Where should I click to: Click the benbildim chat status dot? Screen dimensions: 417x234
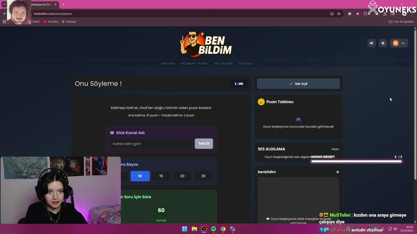pyautogui.click(x=338, y=172)
